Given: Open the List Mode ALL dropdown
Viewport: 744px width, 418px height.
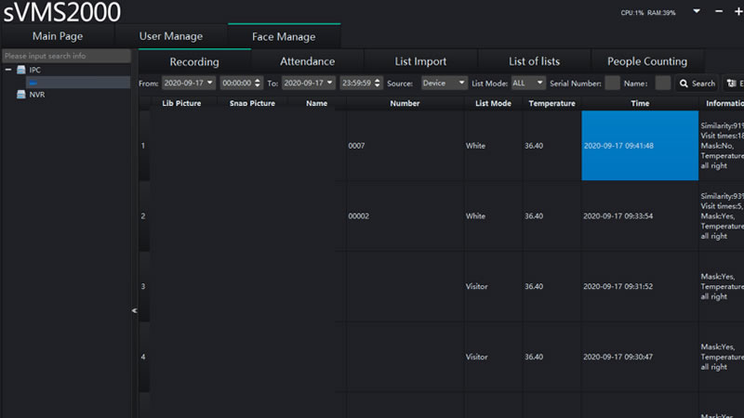Looking at the screenshot, I should (x=528, y=83).
